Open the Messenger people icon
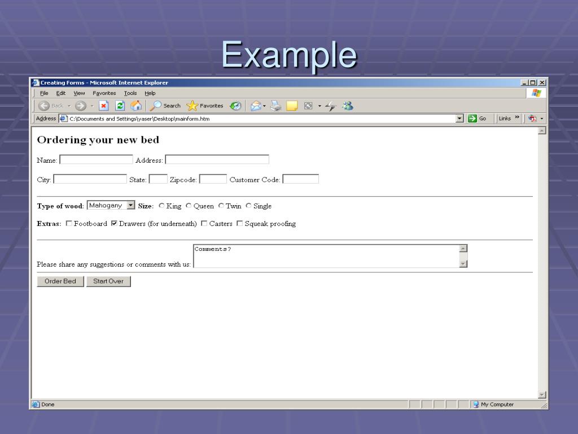The height and width of the screenshot is (434, 578). tap(348, 106)
